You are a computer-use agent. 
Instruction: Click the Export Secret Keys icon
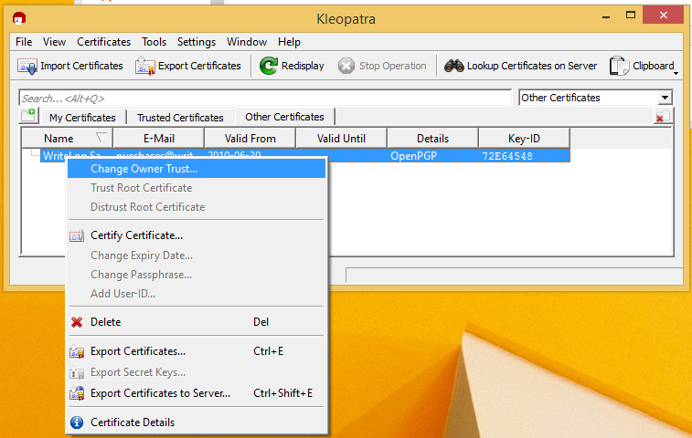[x=77, y=373]
